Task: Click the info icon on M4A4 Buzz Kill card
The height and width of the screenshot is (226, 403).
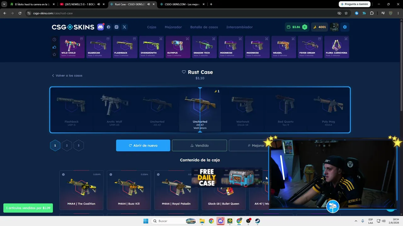Action: click(x=111, y=175)
